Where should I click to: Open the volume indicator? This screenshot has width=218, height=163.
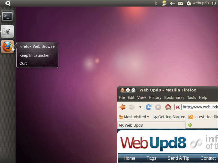pyautogui.click(x=172, y=3)
